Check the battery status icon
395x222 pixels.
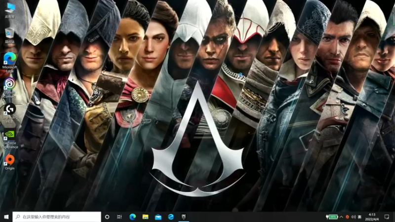coord(332,217)
